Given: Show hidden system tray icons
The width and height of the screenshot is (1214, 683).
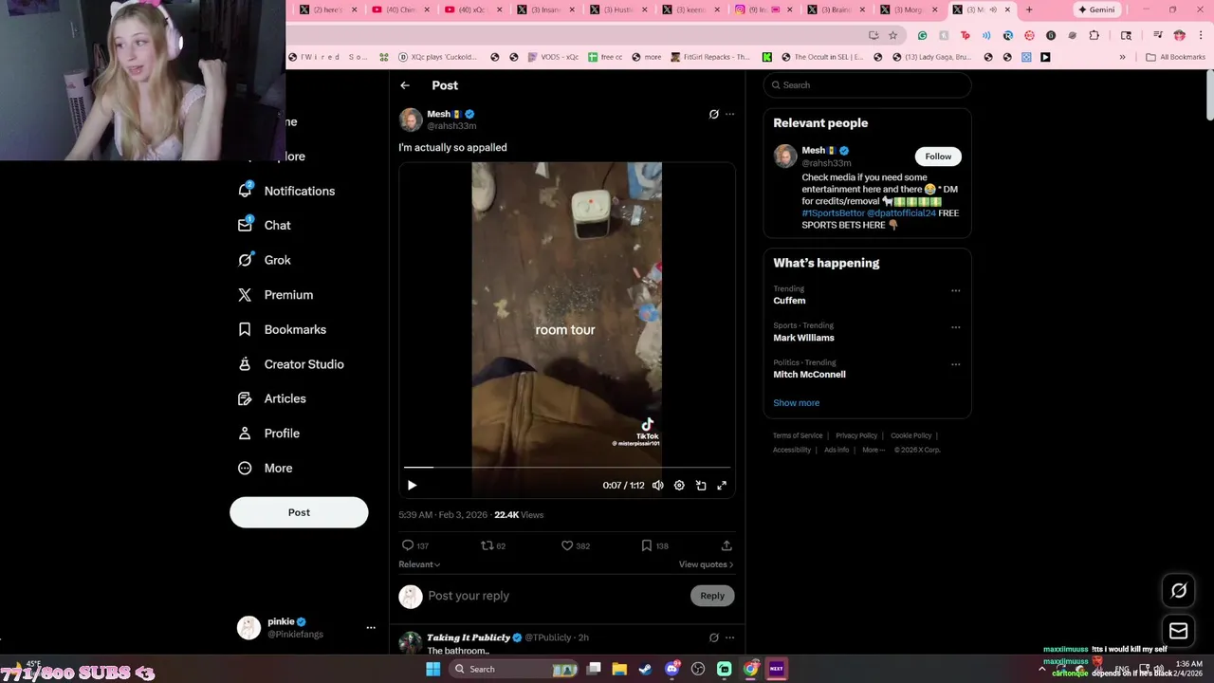Looking at the screenshot, I should tap(1041, 669).
